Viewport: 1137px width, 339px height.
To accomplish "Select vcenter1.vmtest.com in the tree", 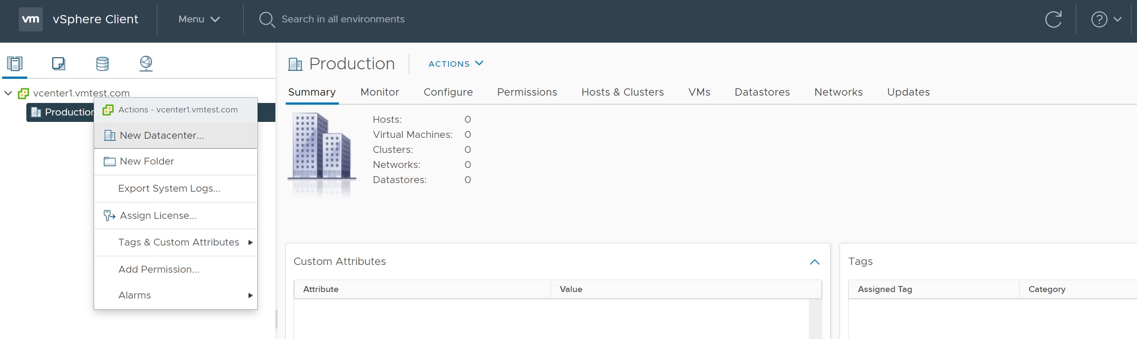I will pyautogui.click(x=81, y=93).
